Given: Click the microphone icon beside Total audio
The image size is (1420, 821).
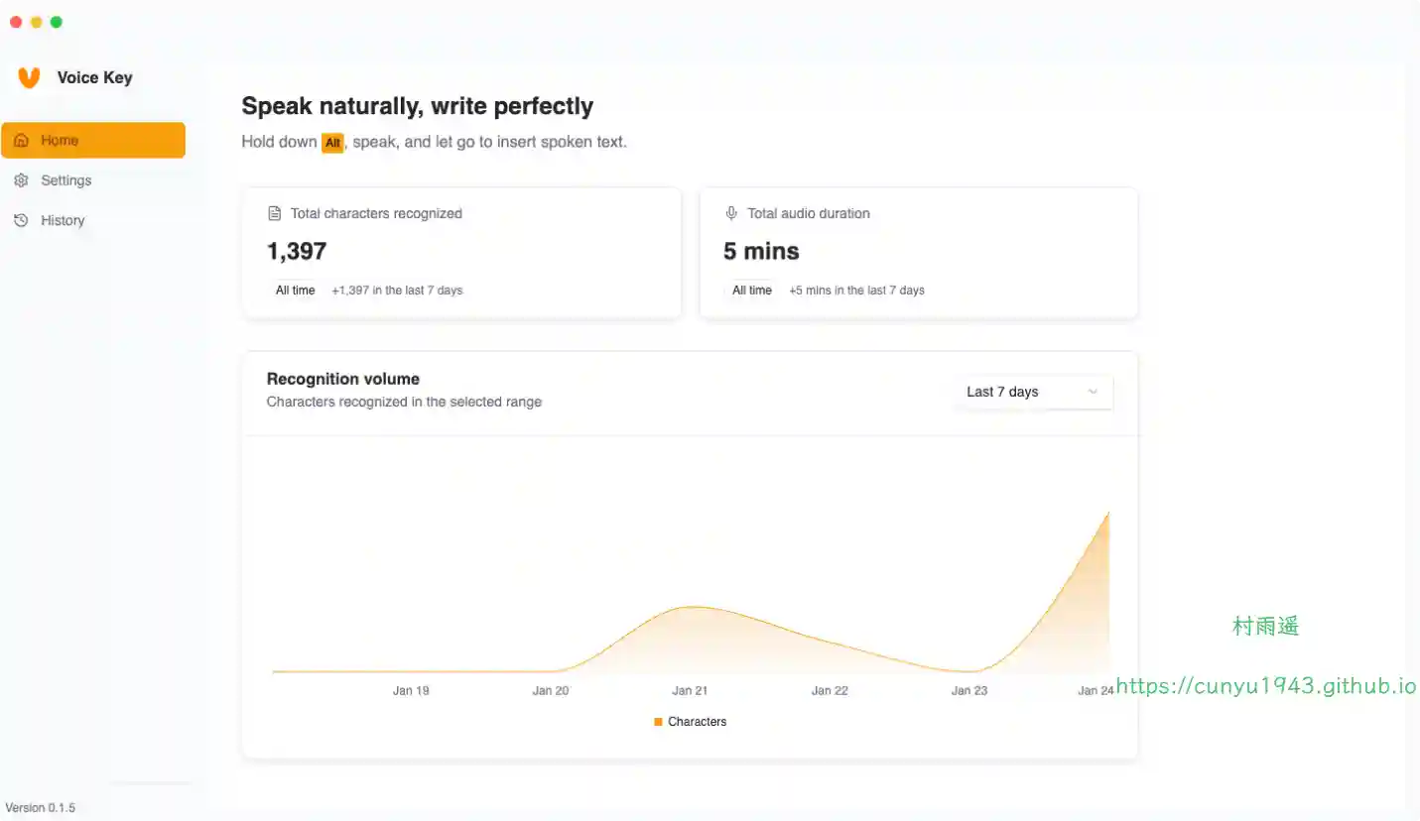Looking at the screenshot, I should click(x=731, y=213).
